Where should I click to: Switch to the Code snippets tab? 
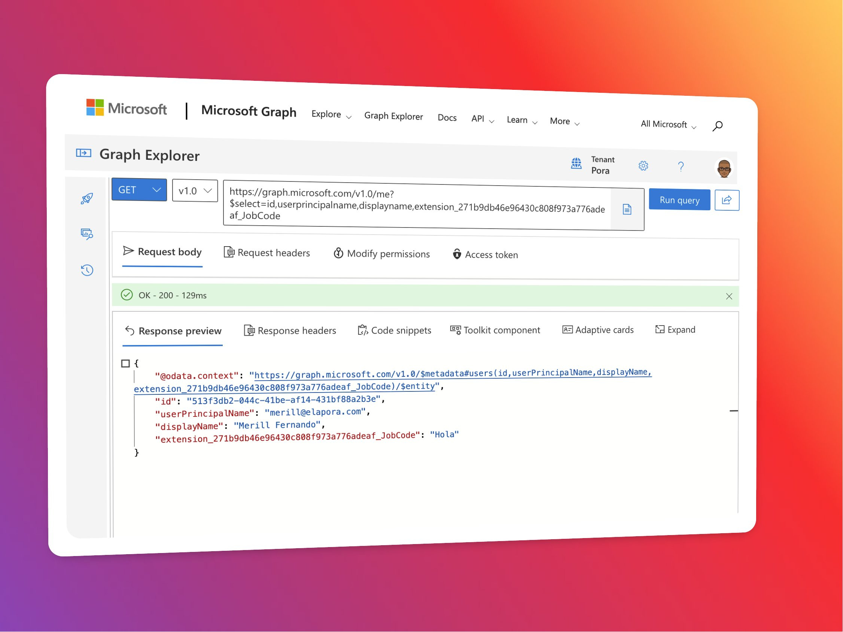[x=395, y=330]
